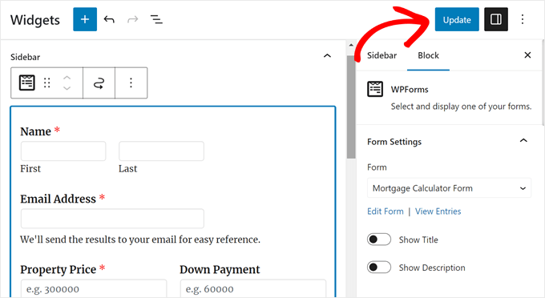The width and height of the screenshot is (545, 298).
Task: Click the 'Name' field label
Action: point(35,131)
